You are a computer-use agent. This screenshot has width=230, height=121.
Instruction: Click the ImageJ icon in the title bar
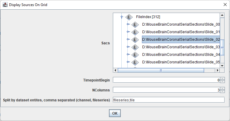[5, 5]
